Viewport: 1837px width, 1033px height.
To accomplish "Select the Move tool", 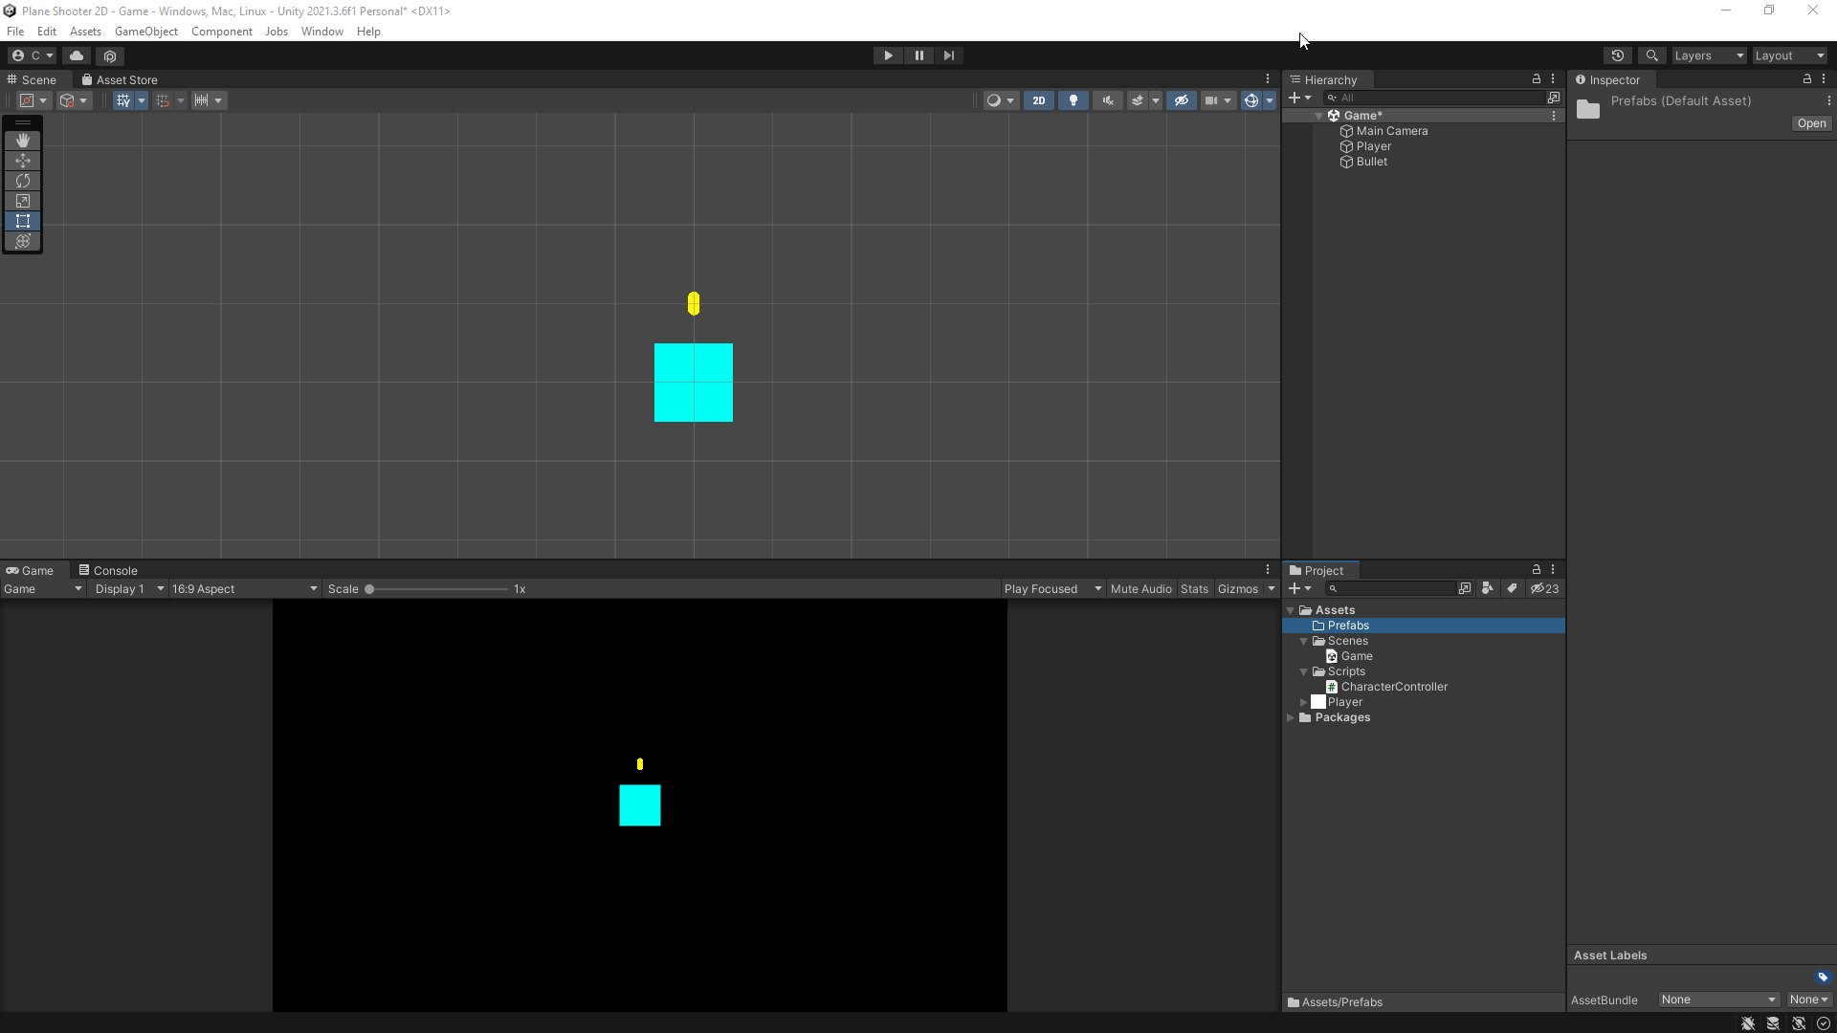I will (x=23, y=161).
